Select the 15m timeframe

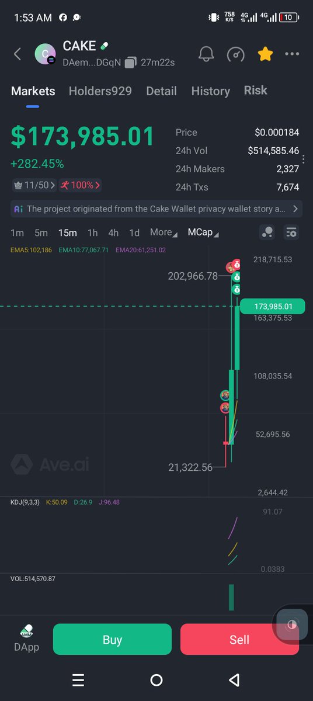(67, 232)
